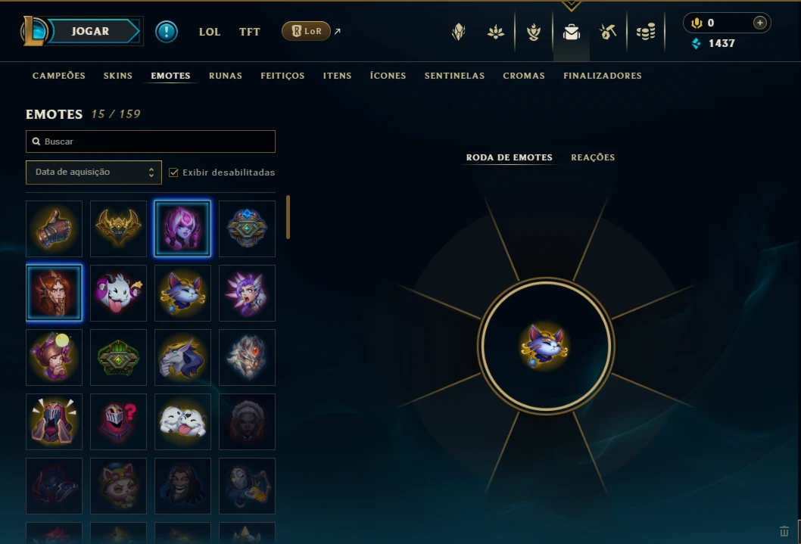Switch to the TFT game mode

[x=249, y=32]
